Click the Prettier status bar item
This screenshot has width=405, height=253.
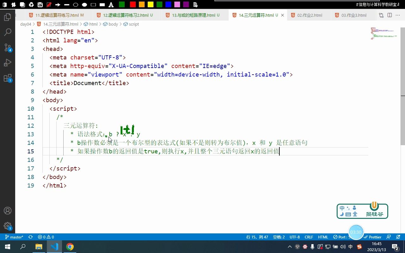pos(373,237)
